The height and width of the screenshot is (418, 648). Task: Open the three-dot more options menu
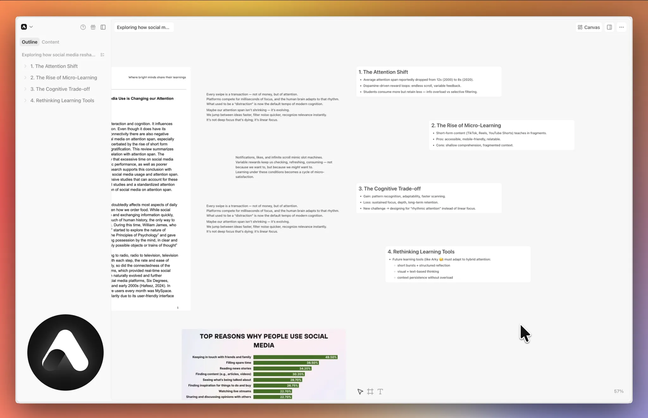point(621,27)
